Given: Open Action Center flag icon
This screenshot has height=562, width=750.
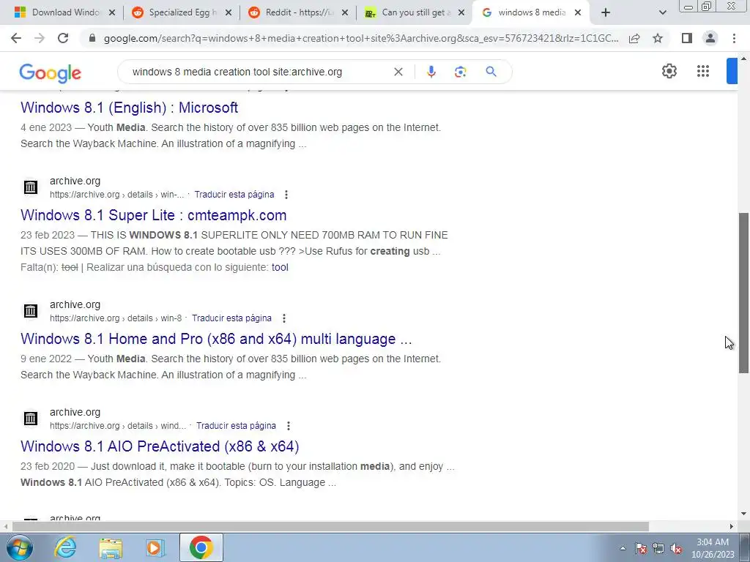Looking at the screenshot, I should tap(640, 548).
